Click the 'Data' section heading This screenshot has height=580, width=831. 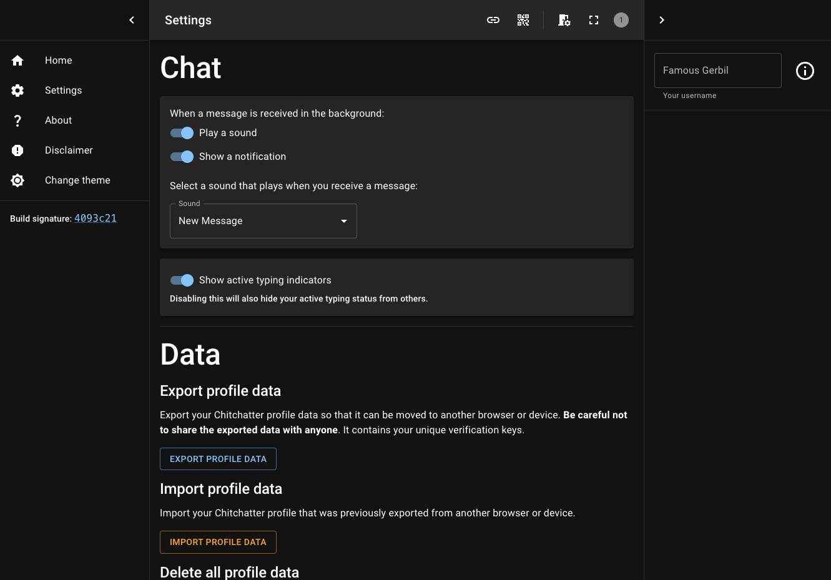tap(190, 355)
